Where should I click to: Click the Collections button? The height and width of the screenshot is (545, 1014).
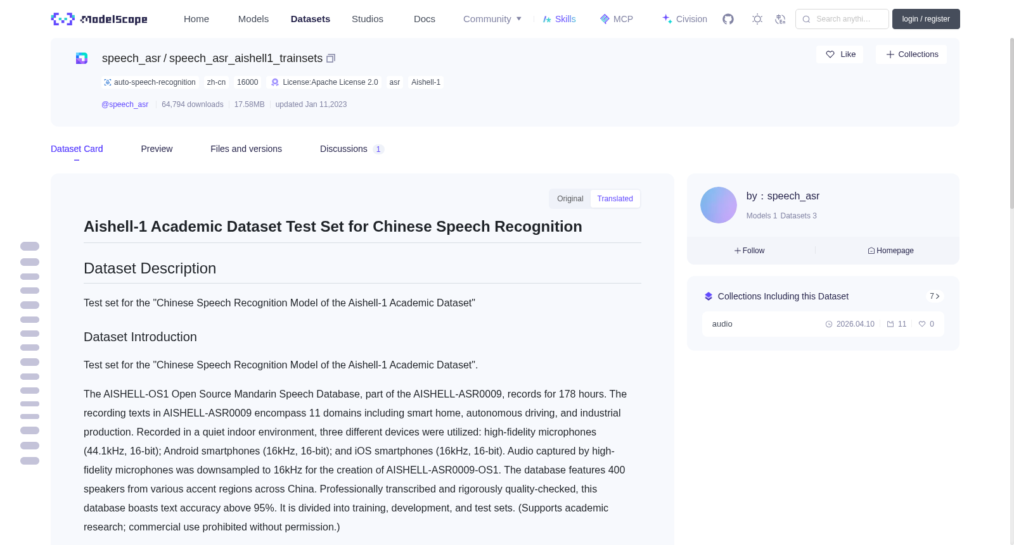click(x=911, y=54)
